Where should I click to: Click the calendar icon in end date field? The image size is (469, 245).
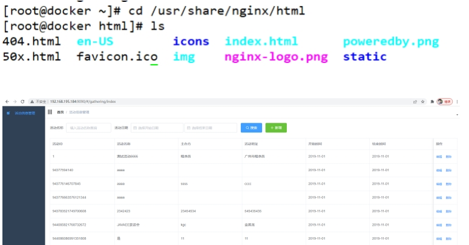[188, 128]
